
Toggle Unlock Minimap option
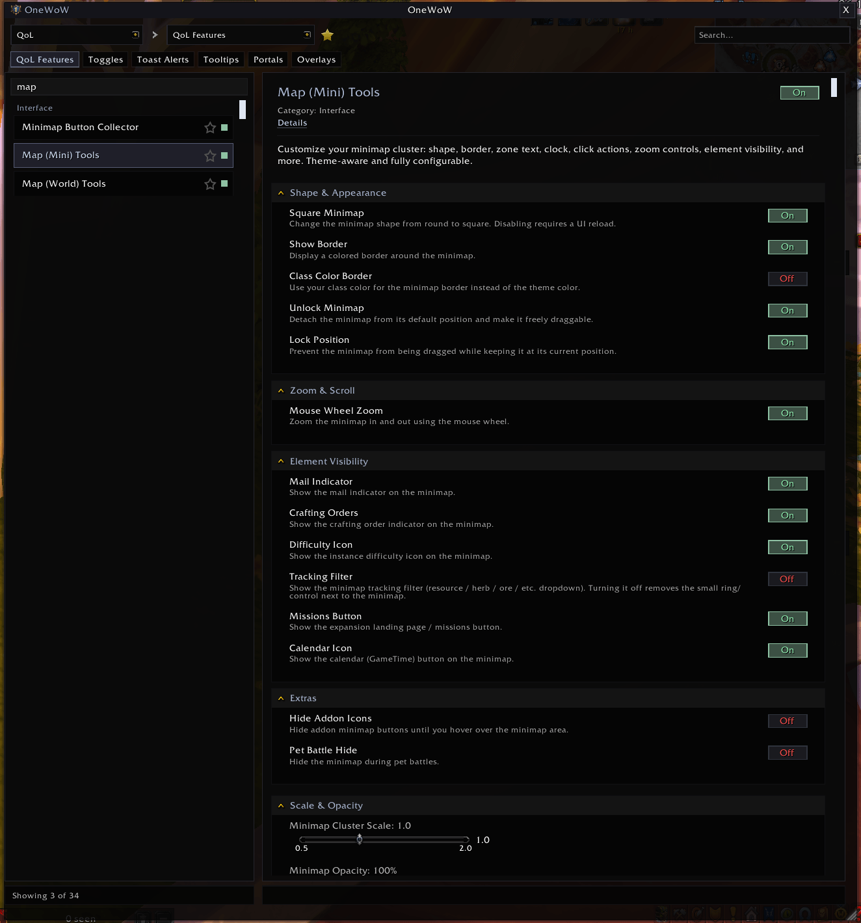coord(788,311)
